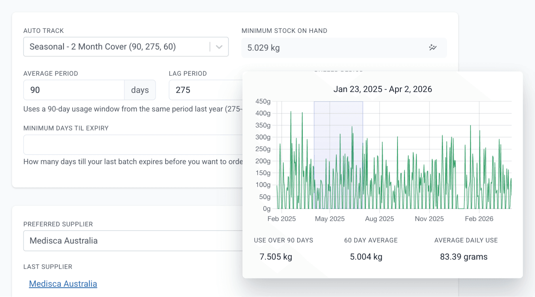Image resolution: width=535 pixels, height=297 pixels.
Task: Click the Nov 2025 axis label
Action: point(430,219)
